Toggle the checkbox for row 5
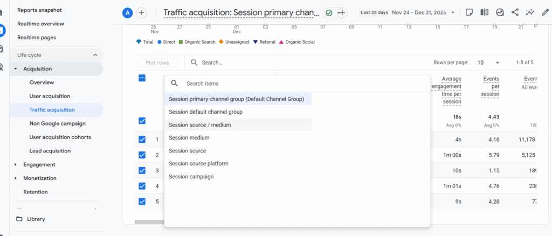This screenshot has height=236, width=552. (142, 202)
